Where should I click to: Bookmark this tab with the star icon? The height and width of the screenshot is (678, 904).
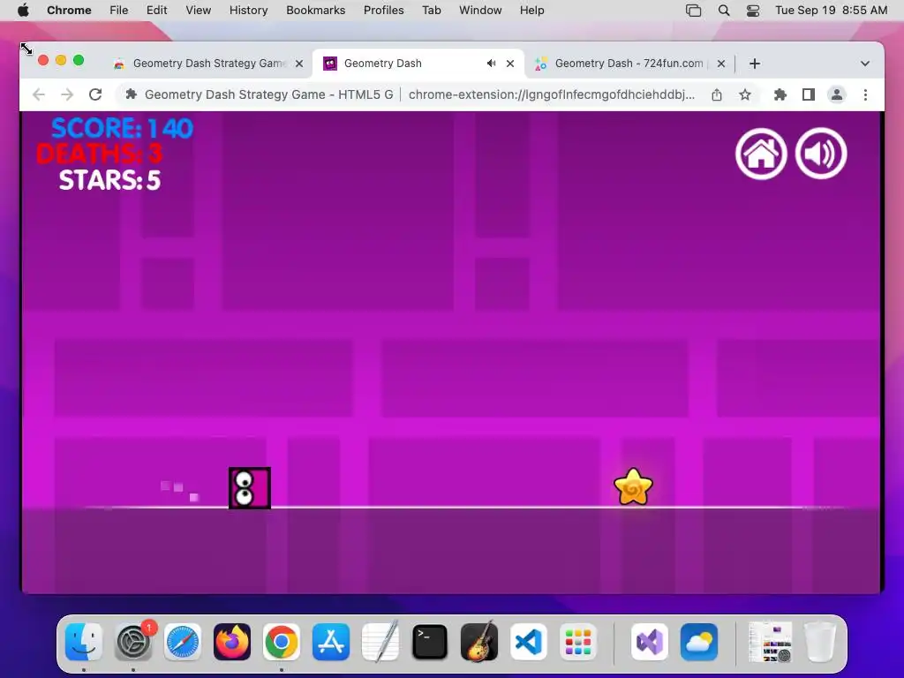[x=745, y=94]
